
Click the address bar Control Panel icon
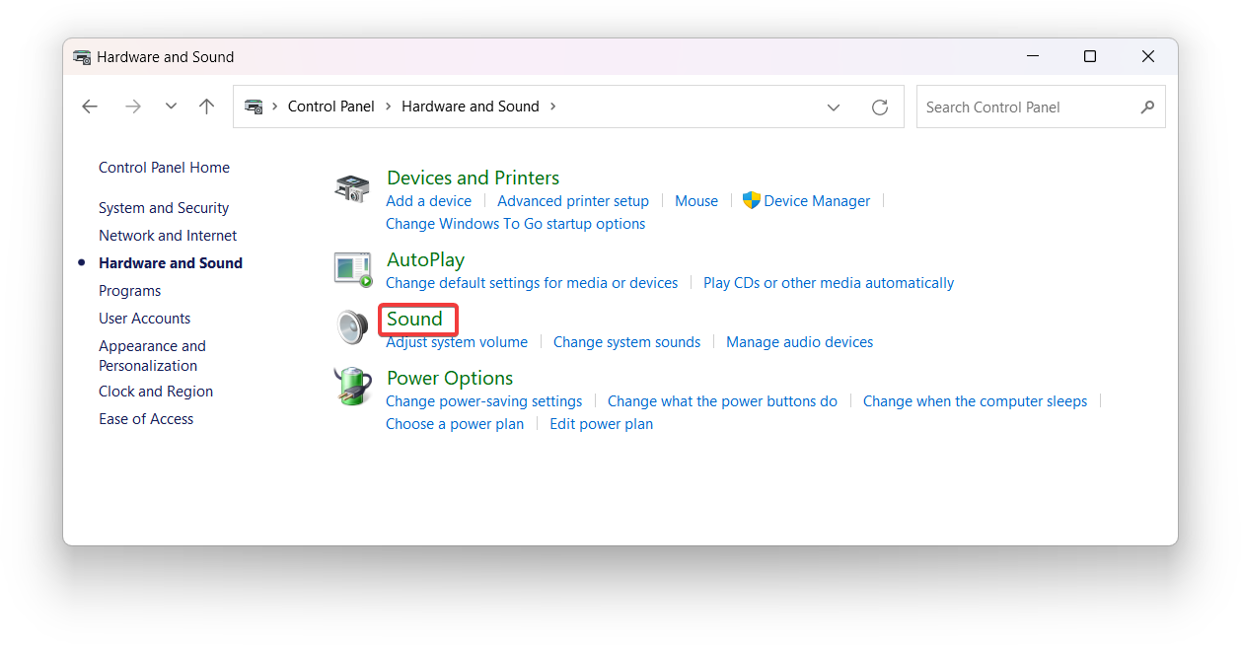click(254, 107)
